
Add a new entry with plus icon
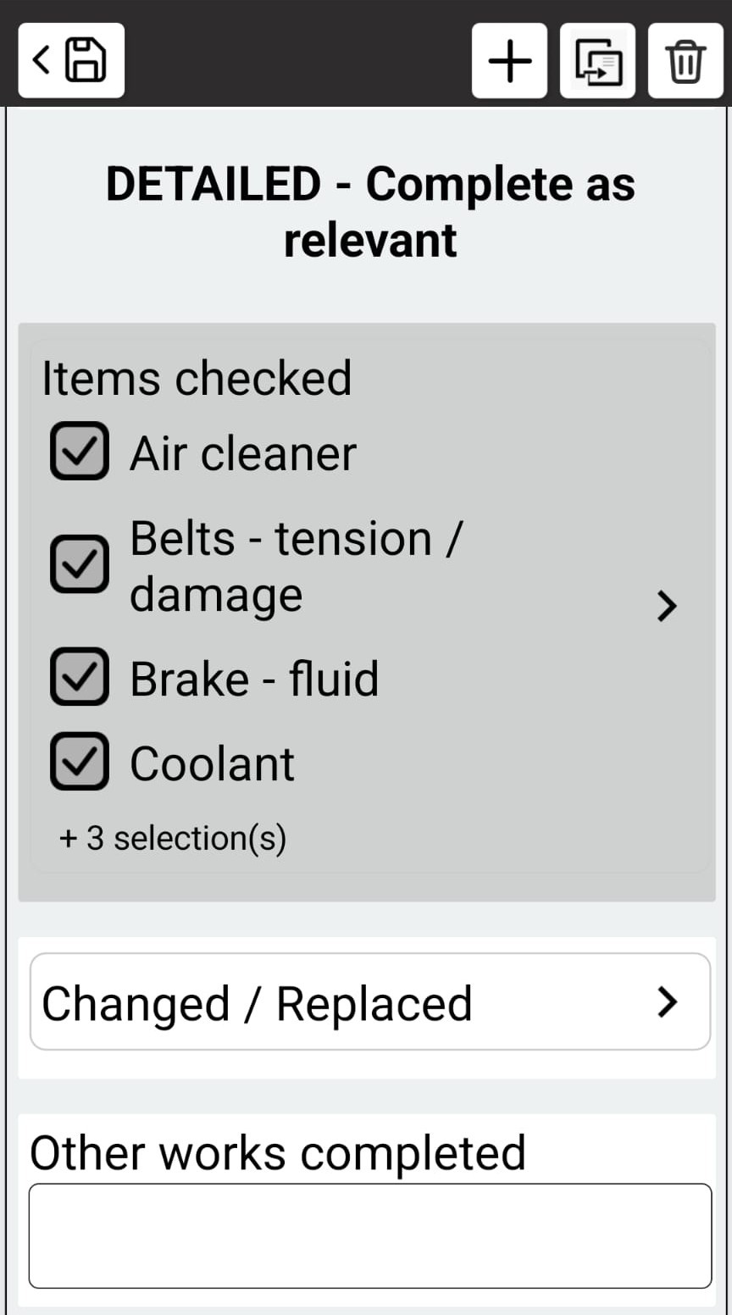pos(510,61)
